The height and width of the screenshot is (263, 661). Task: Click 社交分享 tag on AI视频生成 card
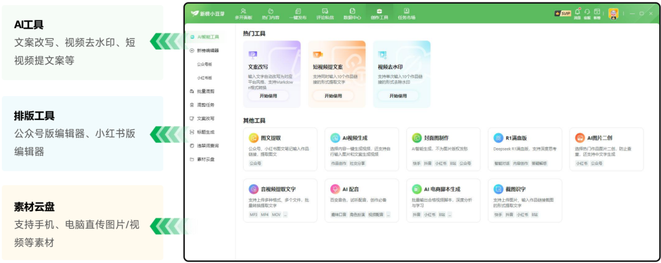coord(357,163)
